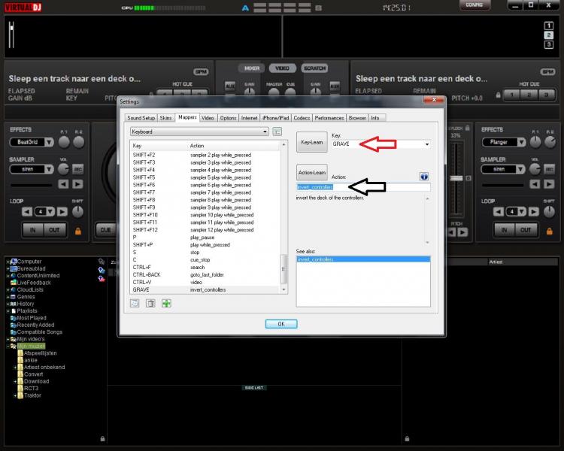
Task: Collapse the Mijn muziek folder tree
Action: [x=8, y=347]
